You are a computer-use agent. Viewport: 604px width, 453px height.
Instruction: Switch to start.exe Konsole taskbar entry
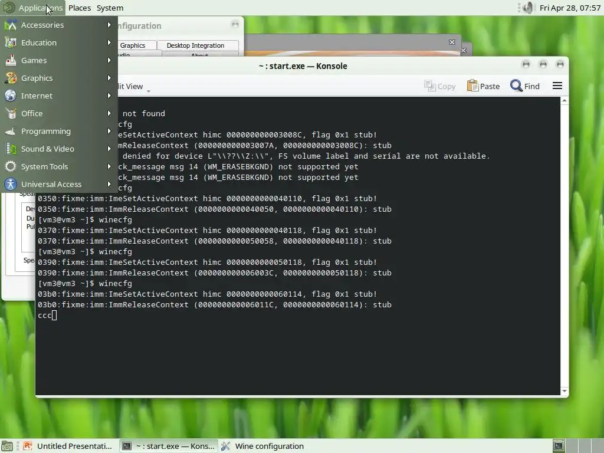[168, 446]
